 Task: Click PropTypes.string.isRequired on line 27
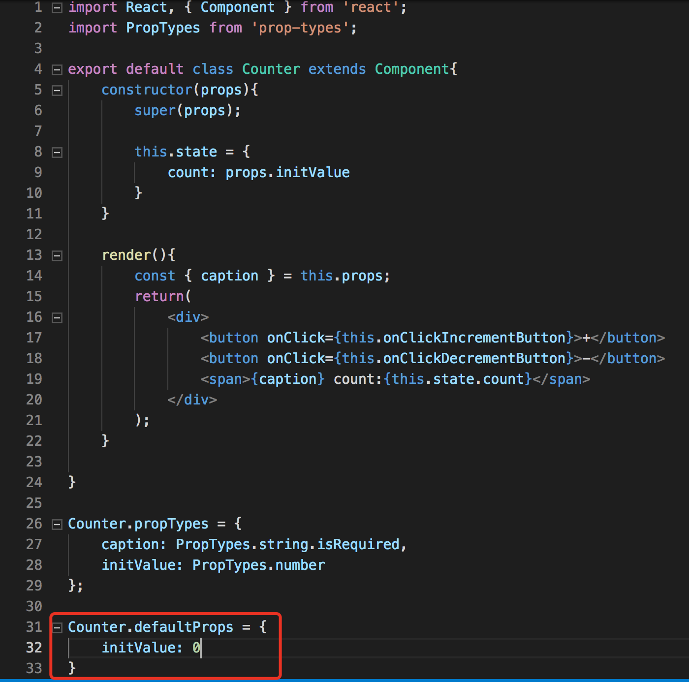tap(287, 544)
